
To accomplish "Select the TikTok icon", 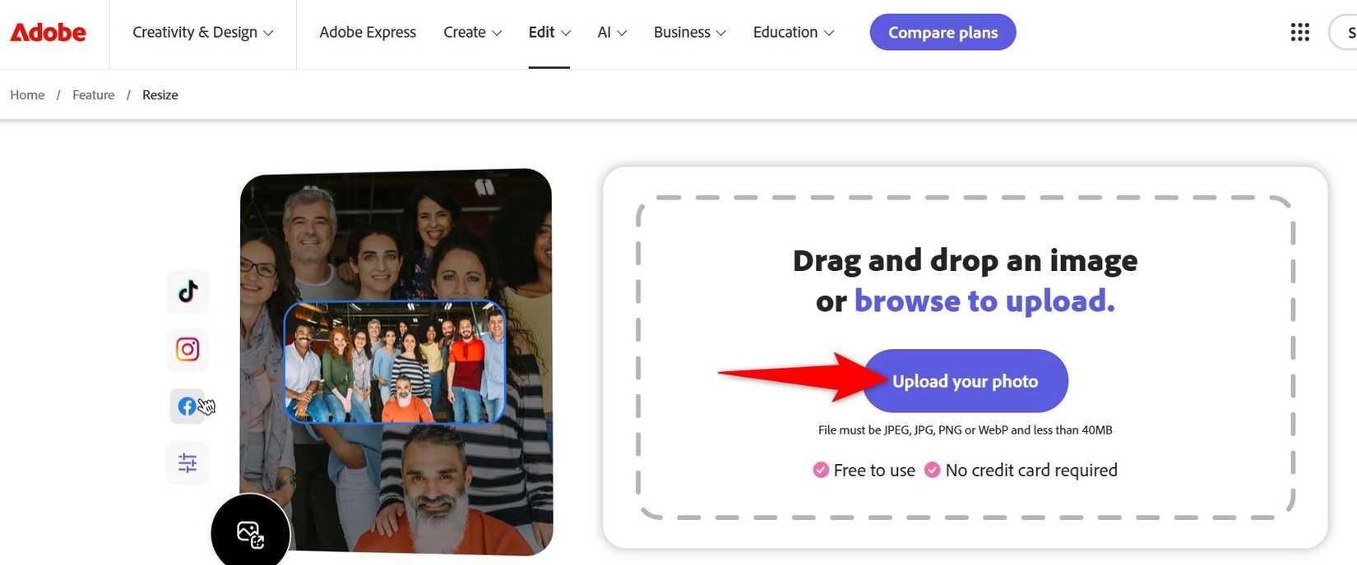I will click(188, 292).
